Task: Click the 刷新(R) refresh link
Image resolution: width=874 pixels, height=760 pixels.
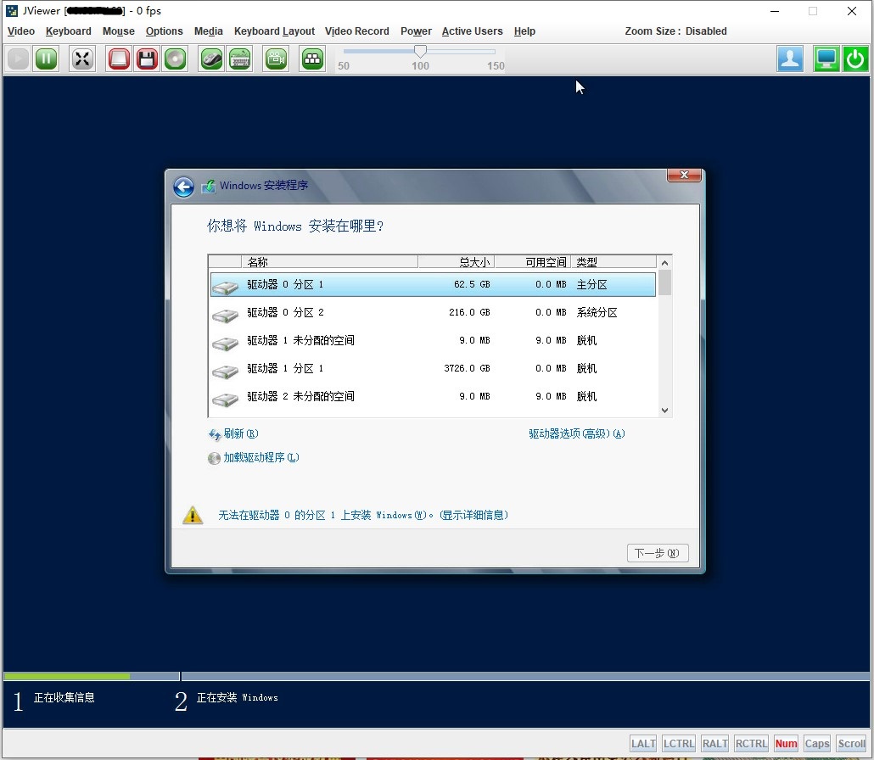Action: [x=240, y=433]
